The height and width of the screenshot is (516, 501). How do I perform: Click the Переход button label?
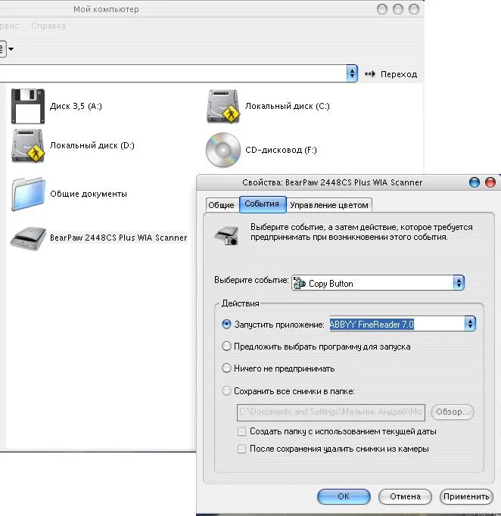[x=399, y=74]
